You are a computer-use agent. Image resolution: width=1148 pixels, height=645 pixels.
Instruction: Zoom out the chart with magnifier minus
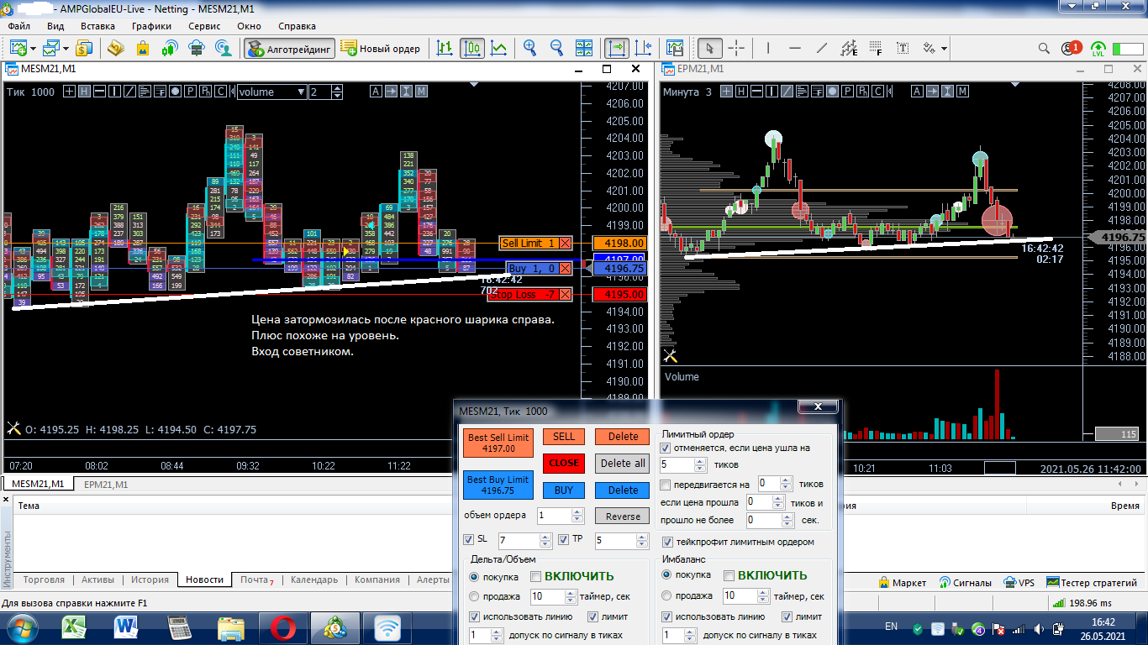pyautogui.click(x=557, y=49)
